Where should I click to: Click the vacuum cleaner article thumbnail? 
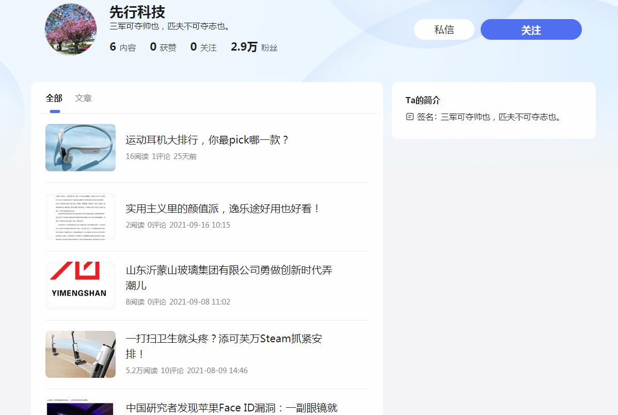pos(81,354)
